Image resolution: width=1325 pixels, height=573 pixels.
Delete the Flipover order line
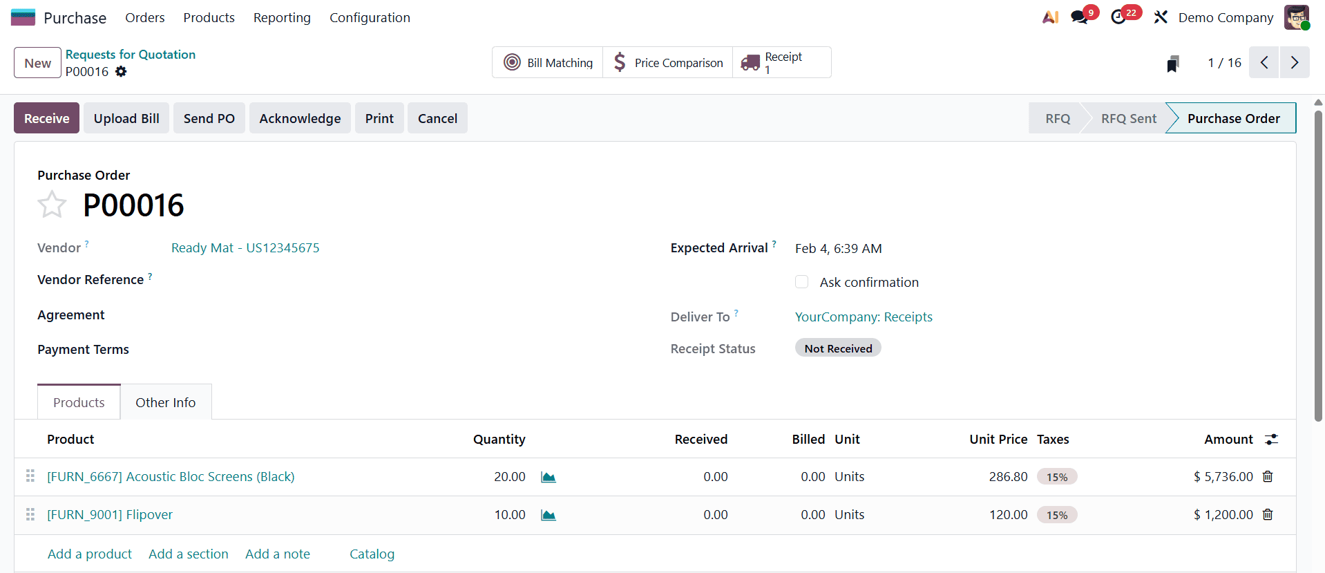1268,514
